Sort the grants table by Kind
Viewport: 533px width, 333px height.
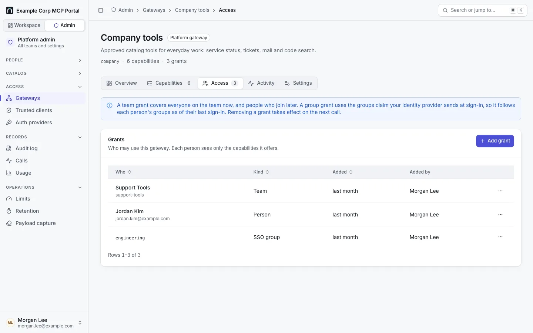point(261,172)
